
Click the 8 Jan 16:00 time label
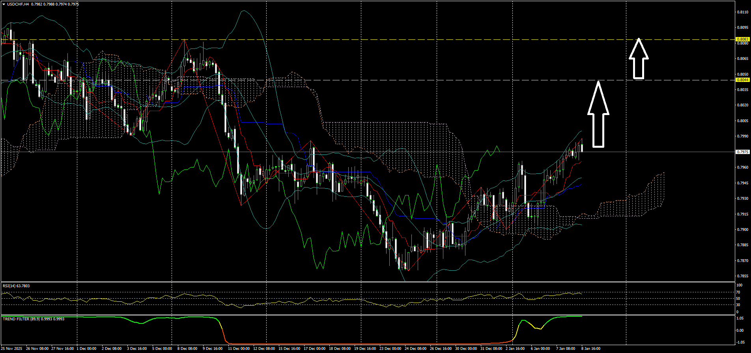click(591, 349)
